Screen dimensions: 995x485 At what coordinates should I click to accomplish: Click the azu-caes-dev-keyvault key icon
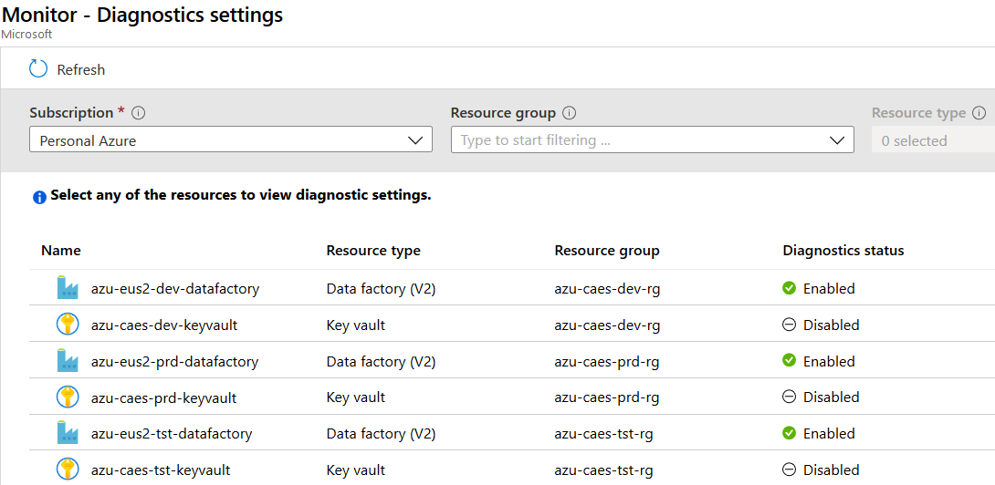click(68, 325)
